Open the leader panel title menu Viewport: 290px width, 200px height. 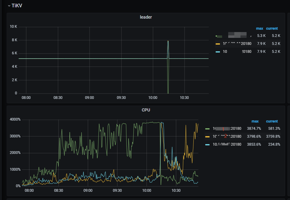click(146, 17)
